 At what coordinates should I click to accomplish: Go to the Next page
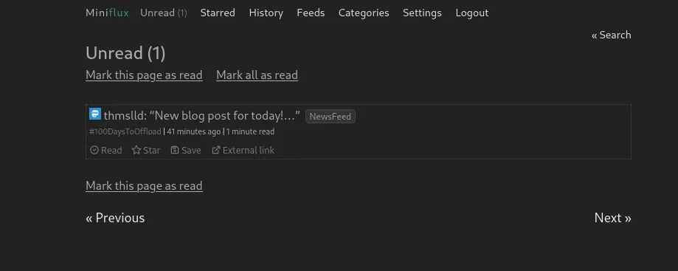(x=612, y=218)
